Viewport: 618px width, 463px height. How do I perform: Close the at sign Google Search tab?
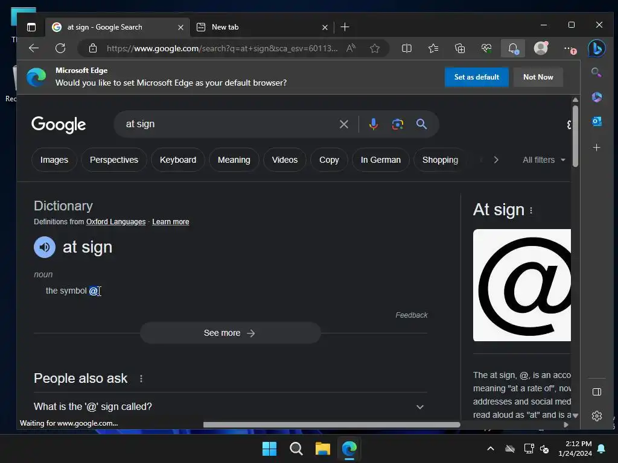click(x=180, y=28)
